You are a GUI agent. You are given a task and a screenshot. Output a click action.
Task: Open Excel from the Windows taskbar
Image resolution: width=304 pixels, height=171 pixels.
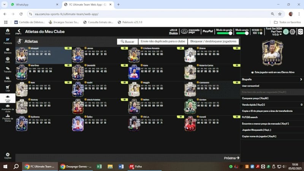point(99,166)
